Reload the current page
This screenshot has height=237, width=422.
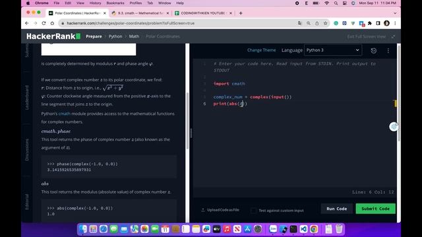44,24
